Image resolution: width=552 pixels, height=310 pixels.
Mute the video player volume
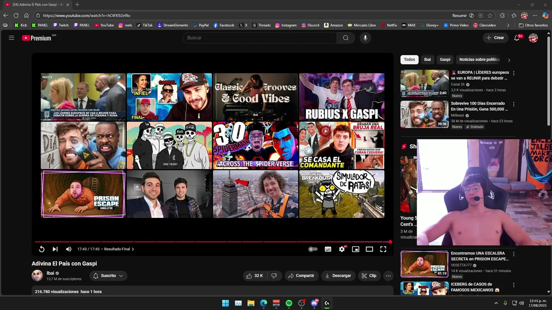(69, 249)
